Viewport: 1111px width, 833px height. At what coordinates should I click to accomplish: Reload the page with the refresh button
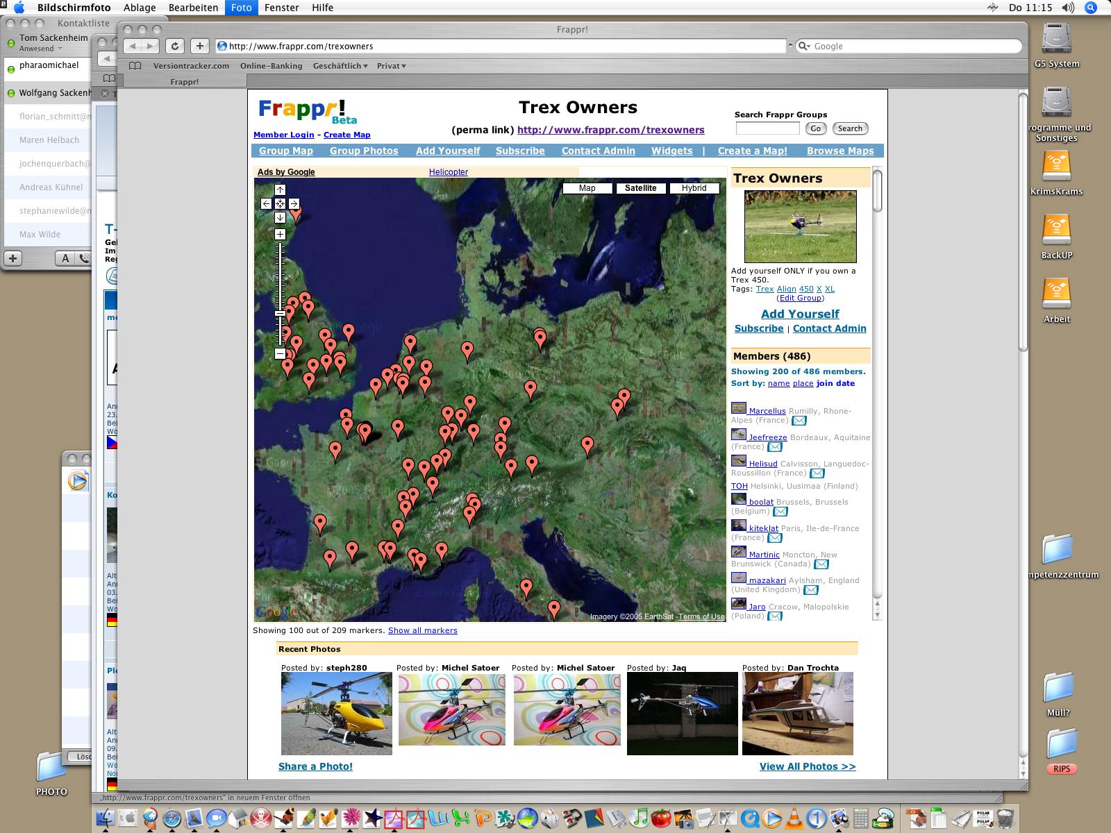(175, 46)
